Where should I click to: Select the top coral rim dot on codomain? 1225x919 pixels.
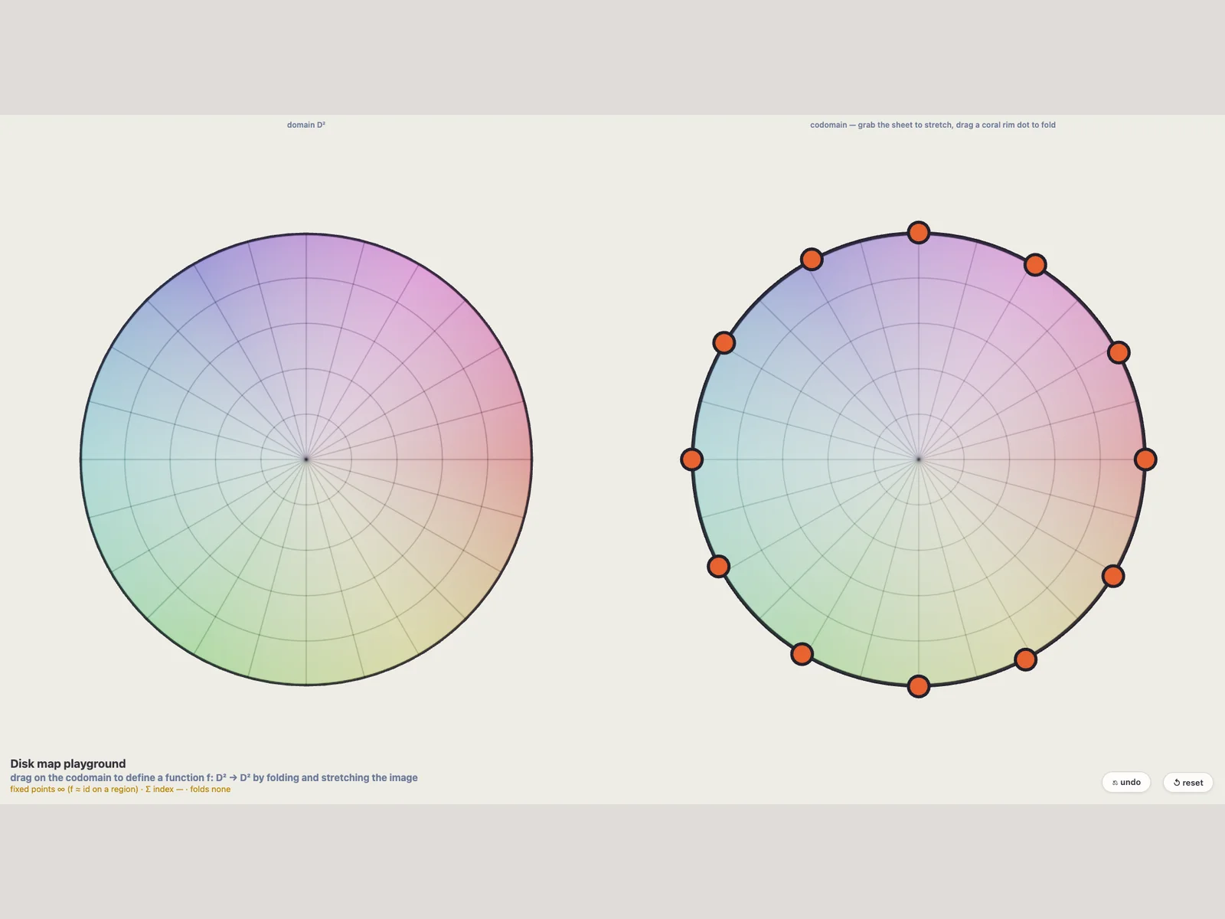pos(919,232)
